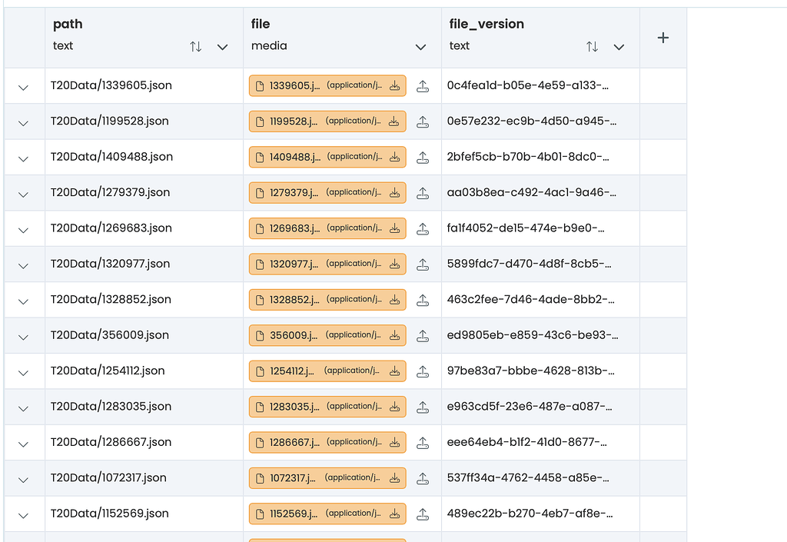
Task: Open the file column options dropdown
Action: tap(421, 46)
